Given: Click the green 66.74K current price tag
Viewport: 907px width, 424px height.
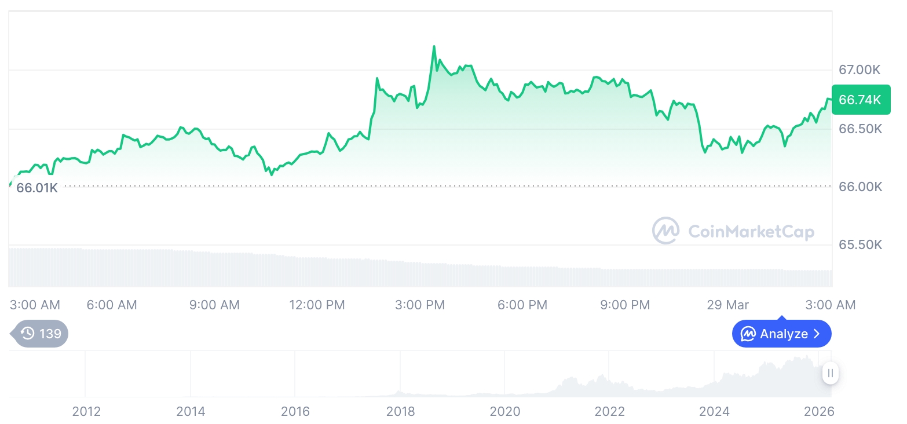Looking at the screenshot, I should coord(860,100).
